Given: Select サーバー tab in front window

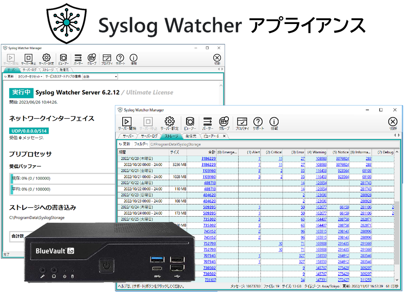Looking at the screenshot, I should (x=128, y=136).
